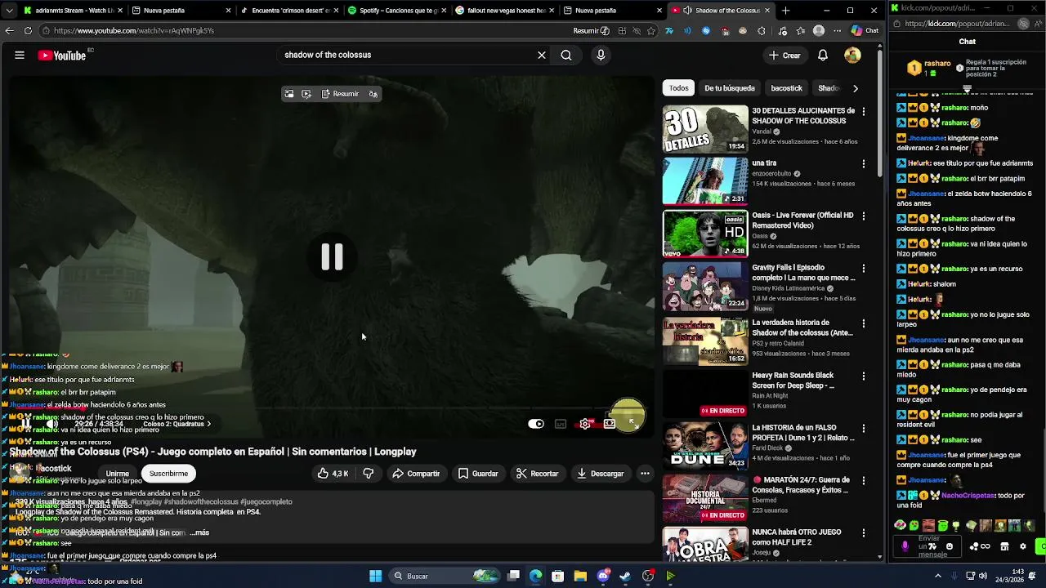1046x588 pixels.
Task: Pause the video with the control bar button
Action: [x=25, y=424]
